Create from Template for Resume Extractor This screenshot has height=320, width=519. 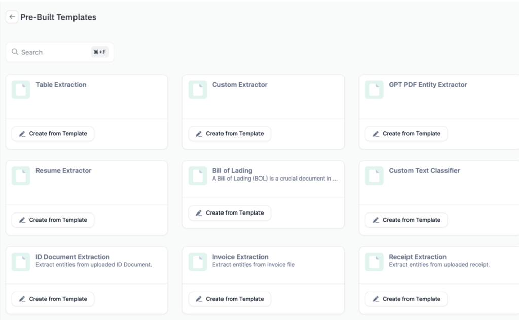click(53, 220)
